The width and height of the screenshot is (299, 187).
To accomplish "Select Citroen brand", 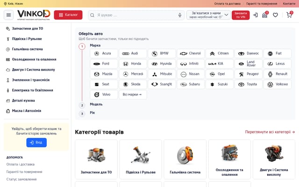I will [220, 53].
